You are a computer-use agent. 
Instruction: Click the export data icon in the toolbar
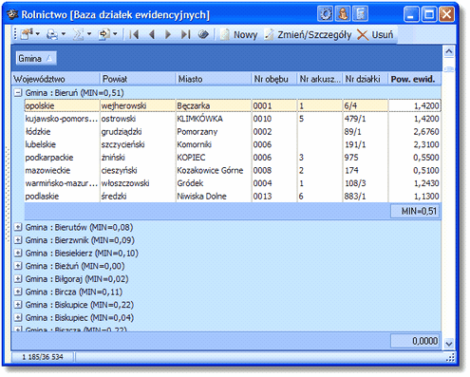(103, 34)
